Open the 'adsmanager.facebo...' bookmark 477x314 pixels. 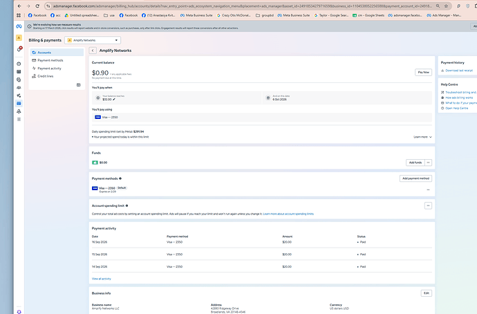pyautogui.click(x=405, y=15)
